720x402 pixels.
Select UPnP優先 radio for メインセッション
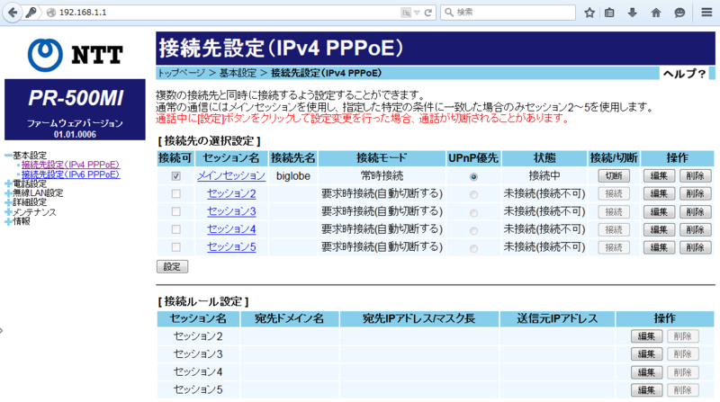473,176
